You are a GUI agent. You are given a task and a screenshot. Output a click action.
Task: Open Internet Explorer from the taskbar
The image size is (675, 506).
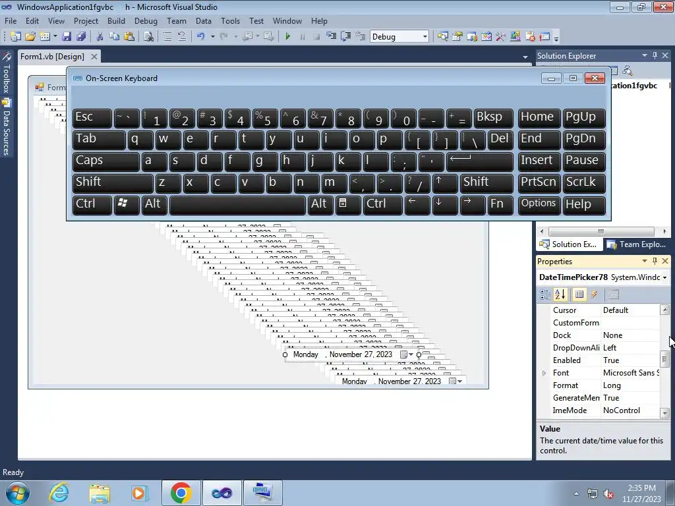59,493
